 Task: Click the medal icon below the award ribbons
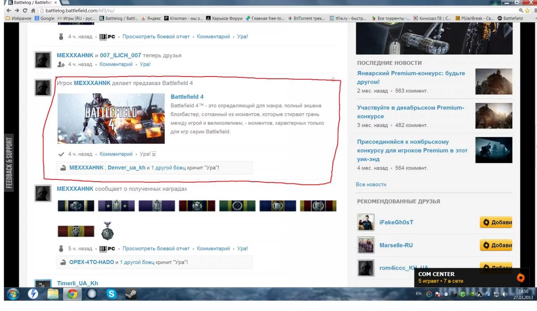pos(107,231)
